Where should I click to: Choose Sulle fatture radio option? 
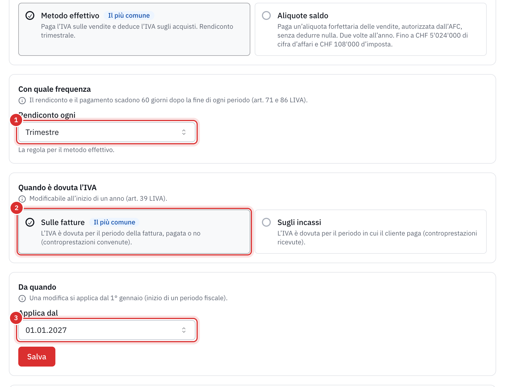tap(134, 232)
